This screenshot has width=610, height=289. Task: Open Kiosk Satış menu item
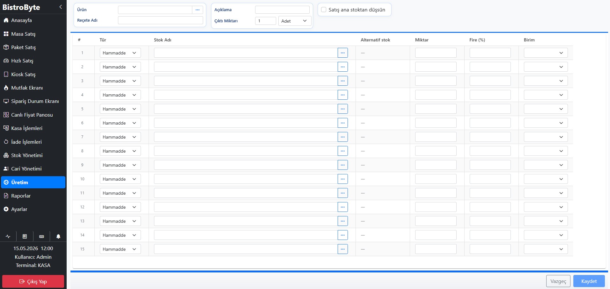[x=33, y=75]
